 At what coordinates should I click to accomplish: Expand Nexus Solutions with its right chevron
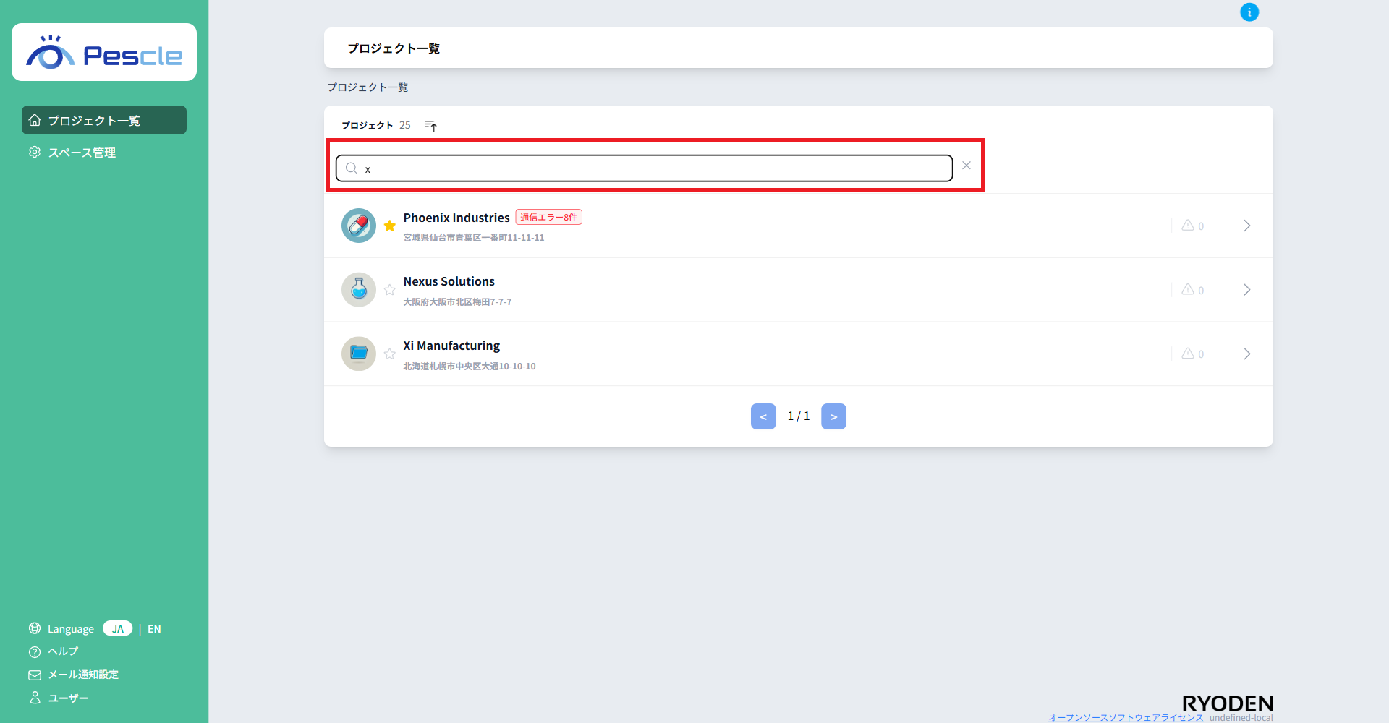[1247, 290]
